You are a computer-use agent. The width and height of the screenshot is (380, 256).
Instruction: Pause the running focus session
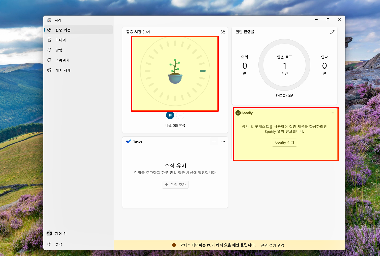click(170, 115)
